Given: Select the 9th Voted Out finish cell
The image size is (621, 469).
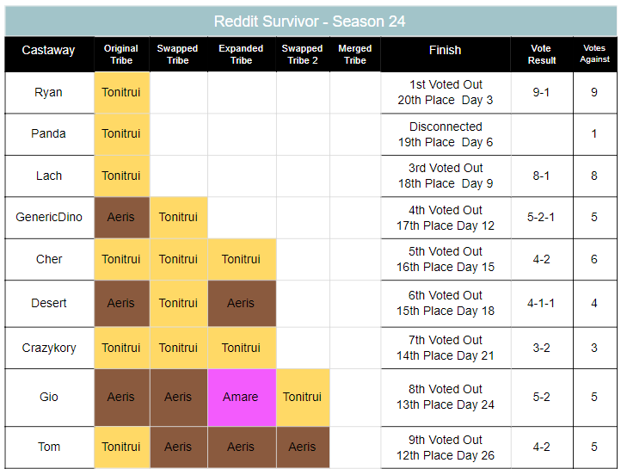Looking at the screenshot, I should (445, 447).
